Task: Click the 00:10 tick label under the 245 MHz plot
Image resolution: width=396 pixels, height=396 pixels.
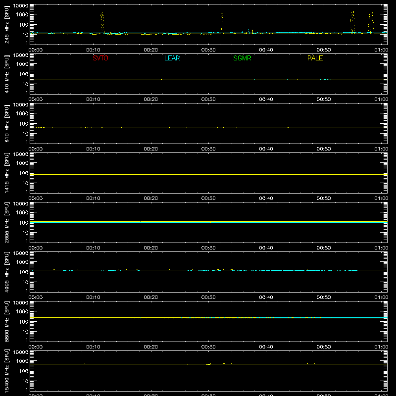Action: 93,50
